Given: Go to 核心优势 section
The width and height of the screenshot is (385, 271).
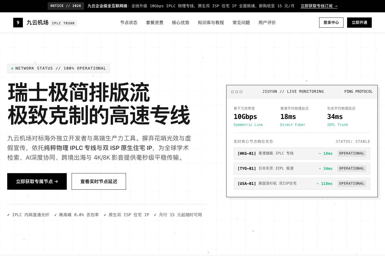Looking at the screenshot, I should 180,23.
